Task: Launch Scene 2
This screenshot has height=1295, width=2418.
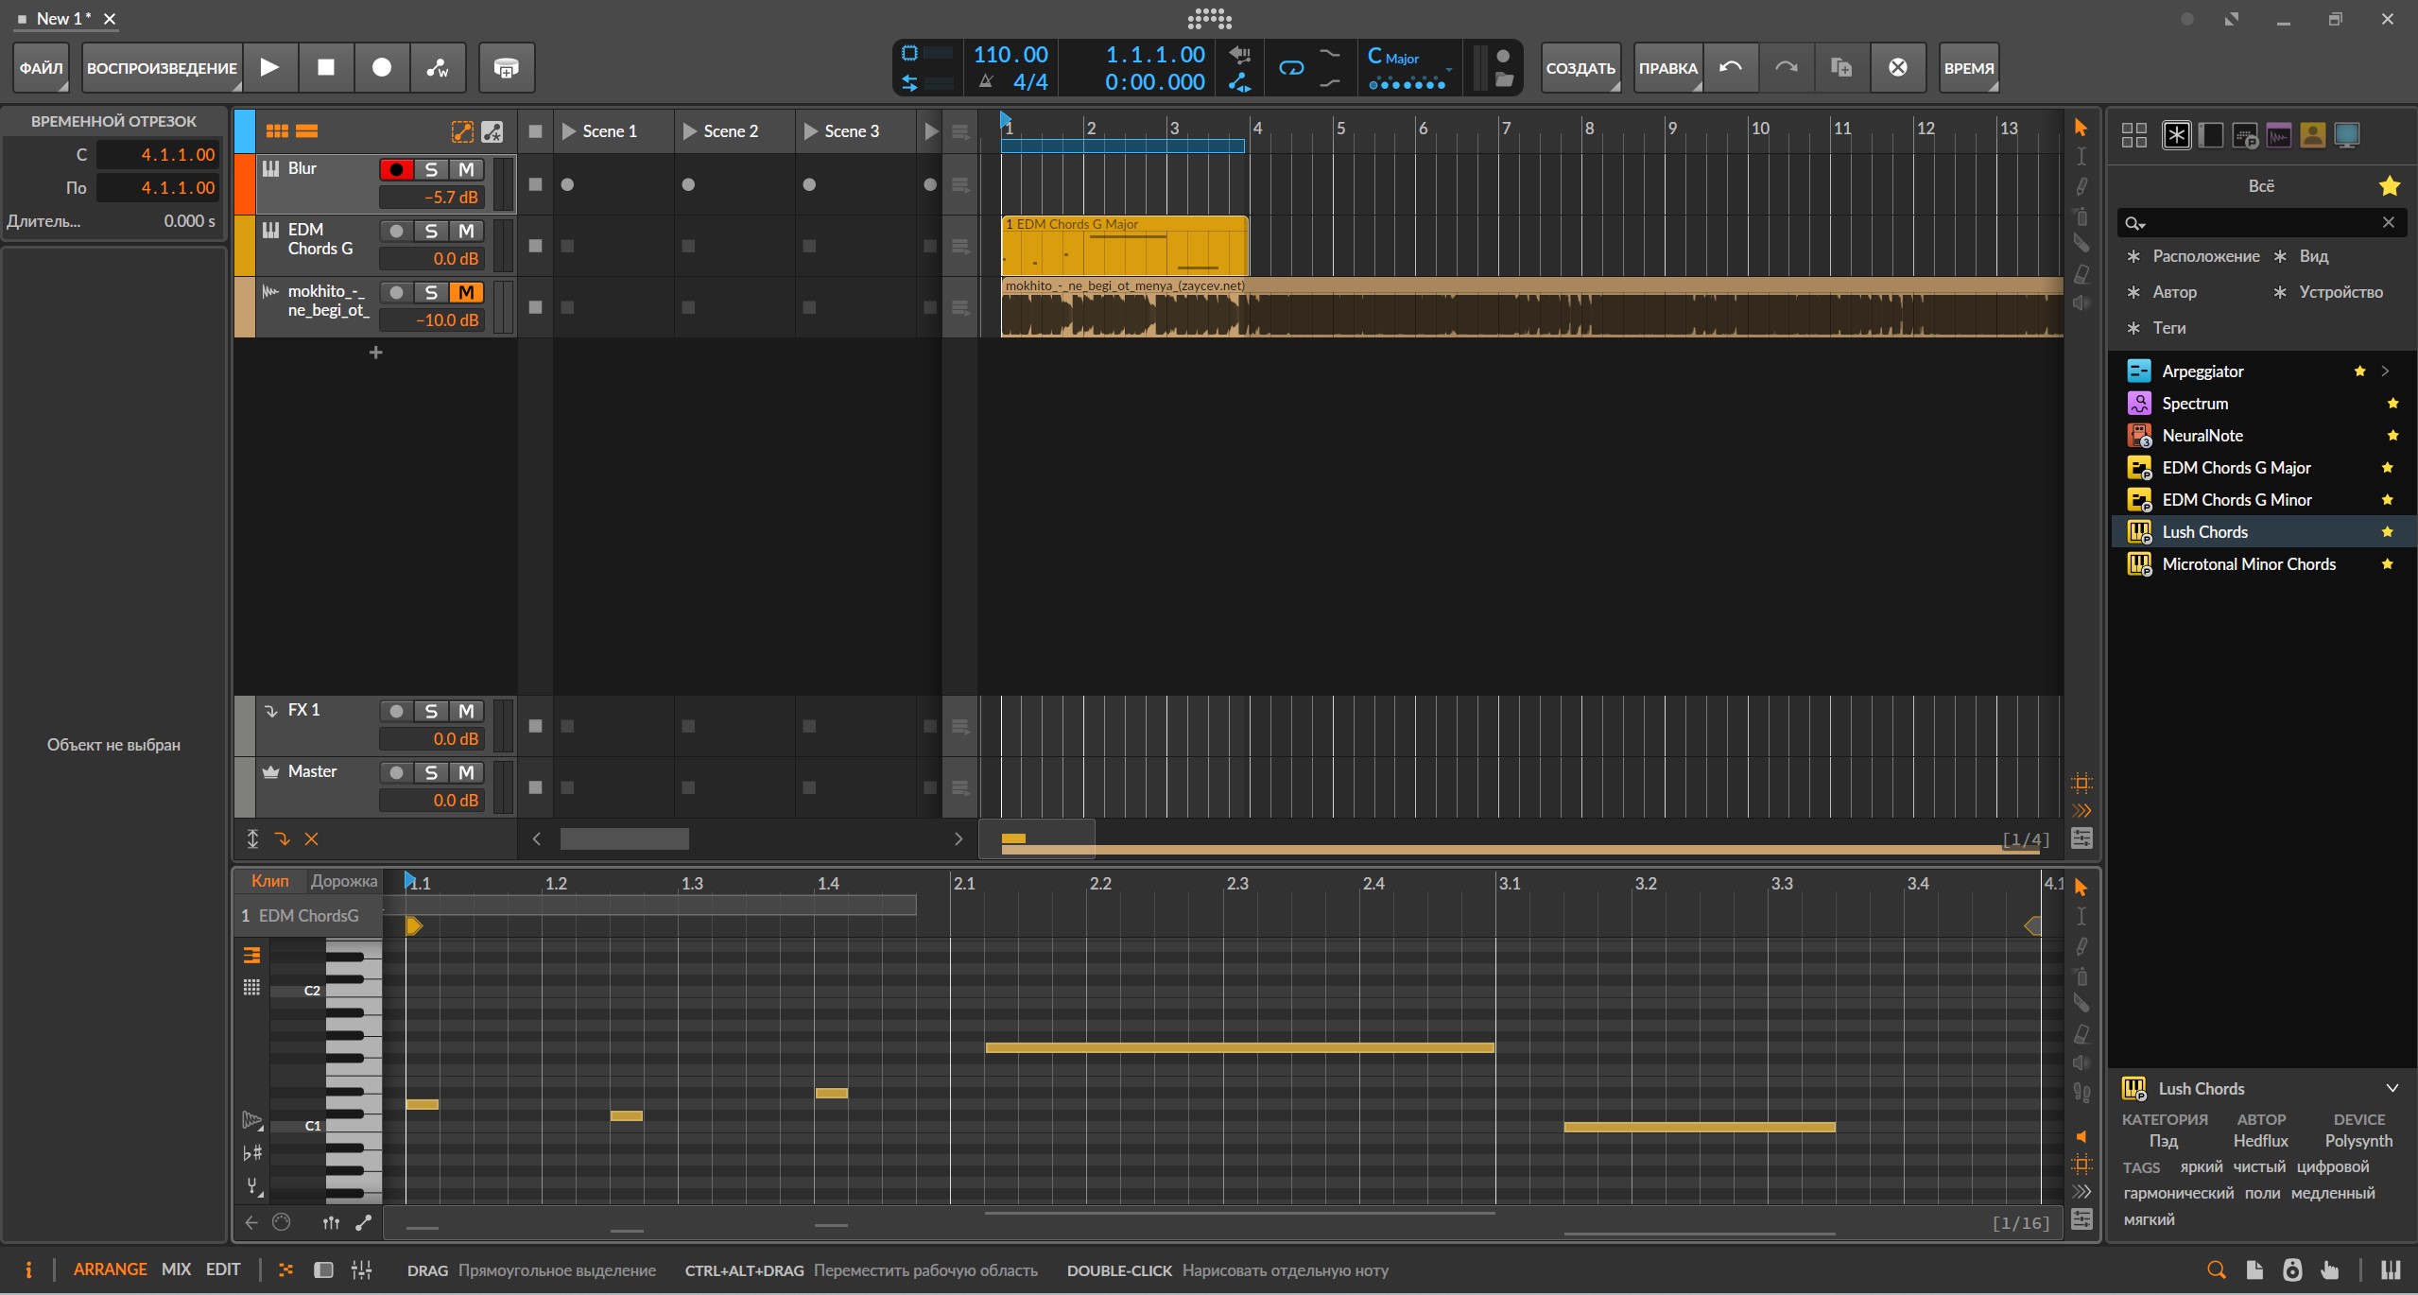Action: [x=690, y=131]
